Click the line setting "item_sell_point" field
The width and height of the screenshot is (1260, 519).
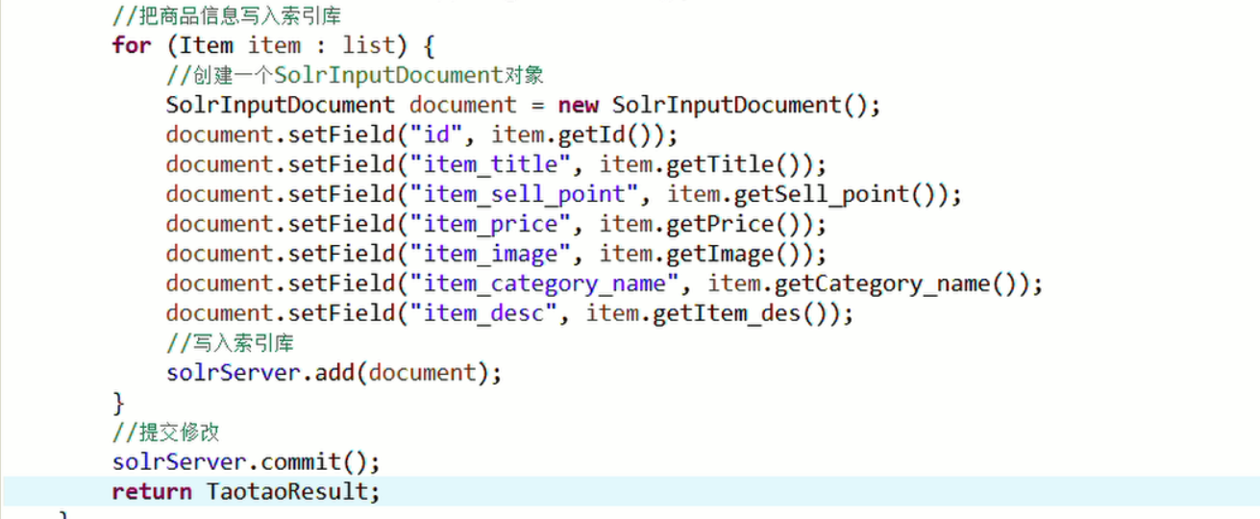563,194
